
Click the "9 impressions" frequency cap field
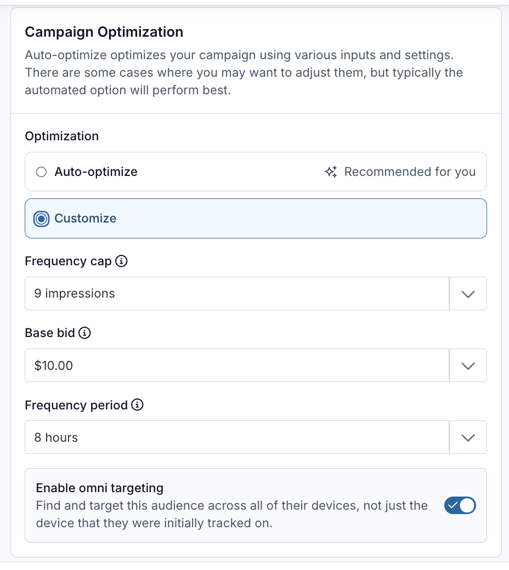tap(236, 294)
